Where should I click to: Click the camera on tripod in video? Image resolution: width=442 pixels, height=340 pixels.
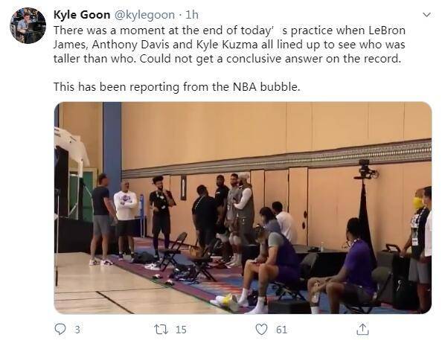(x=365, y=169)
